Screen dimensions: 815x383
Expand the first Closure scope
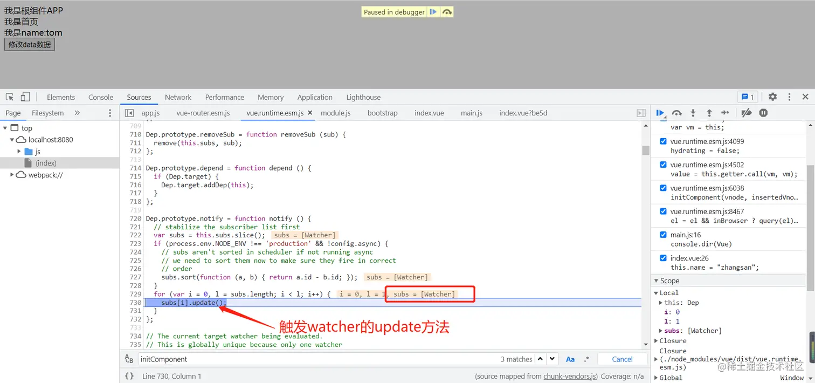click(656, 341)
